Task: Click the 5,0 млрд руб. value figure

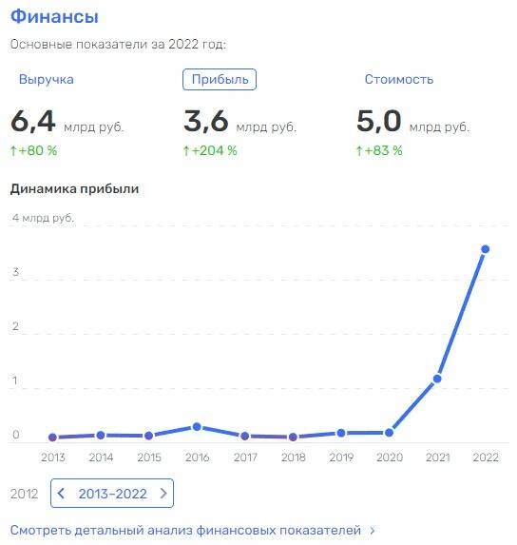Action: (x=412, y=122)
